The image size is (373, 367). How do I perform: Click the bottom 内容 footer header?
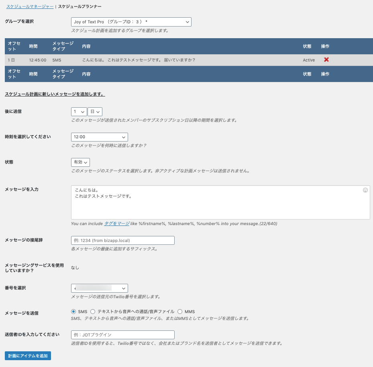86,74
